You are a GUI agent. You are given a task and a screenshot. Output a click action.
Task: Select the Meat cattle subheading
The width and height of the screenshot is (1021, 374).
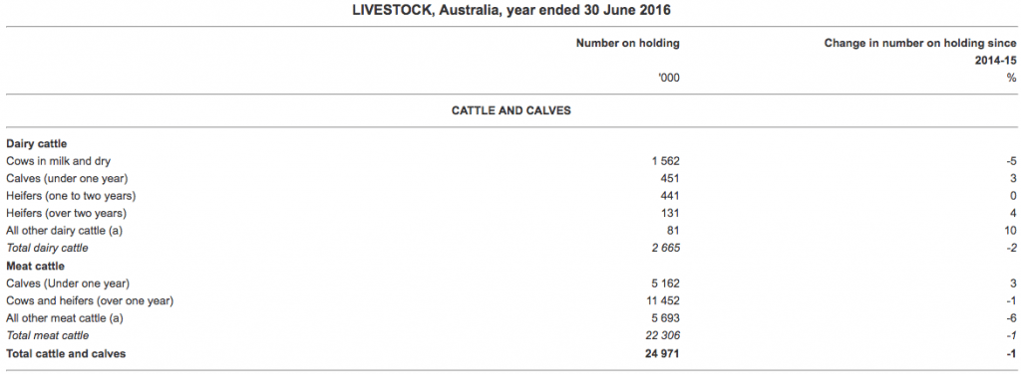[x=35, y=266]
